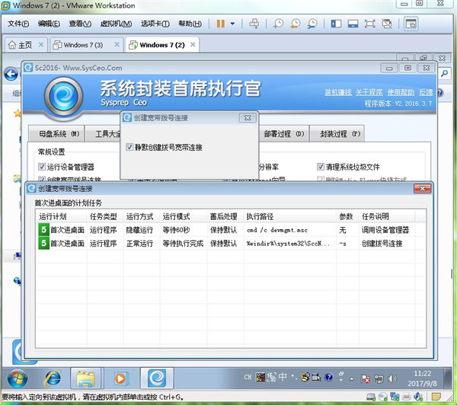
Task: Close the scheduled tasks dialog with red X
Action: click(422, 189)
